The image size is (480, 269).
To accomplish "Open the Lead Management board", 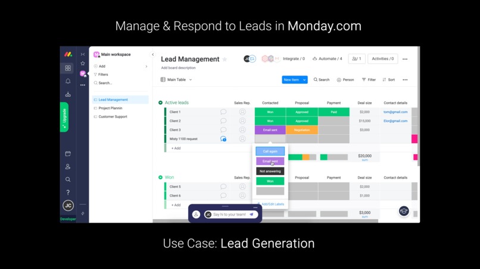I will (120, 100).
